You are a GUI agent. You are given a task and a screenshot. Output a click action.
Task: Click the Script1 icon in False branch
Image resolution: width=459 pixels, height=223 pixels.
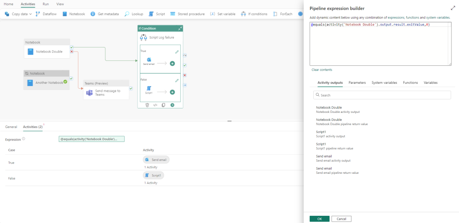pos(149,88)
